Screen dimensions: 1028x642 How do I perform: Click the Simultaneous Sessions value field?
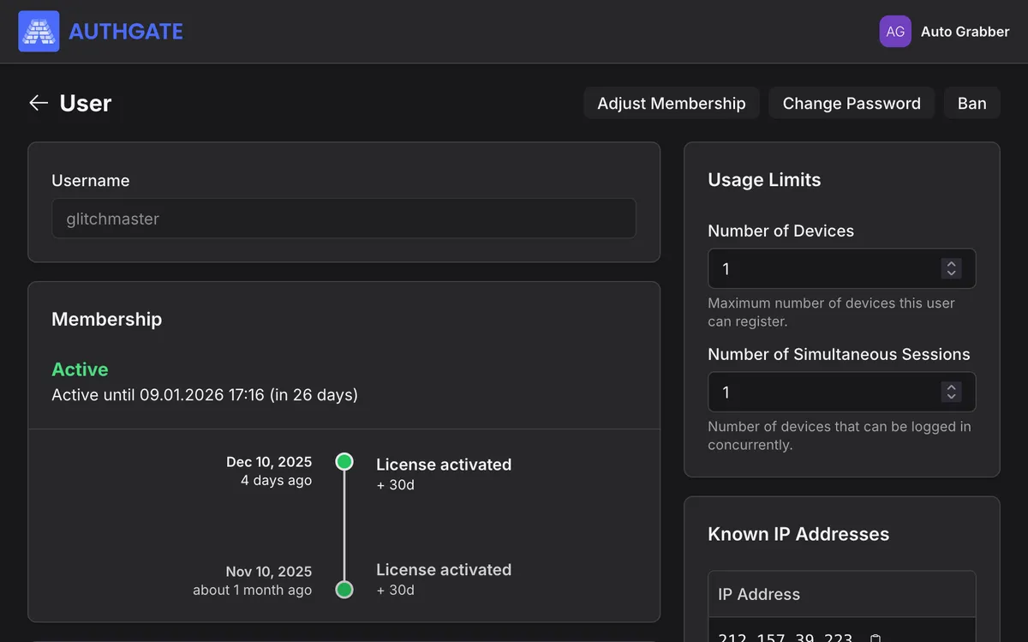pos(822,392)
